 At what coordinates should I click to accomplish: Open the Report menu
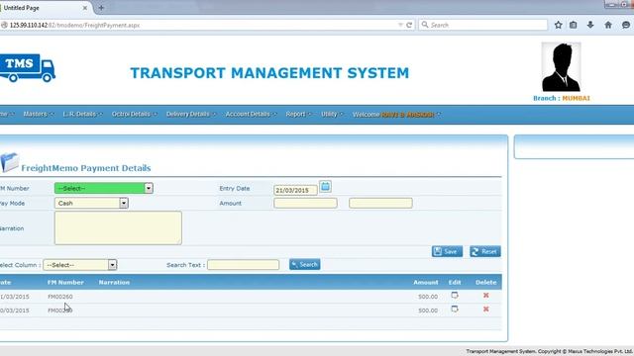click(x=298, y=115)
